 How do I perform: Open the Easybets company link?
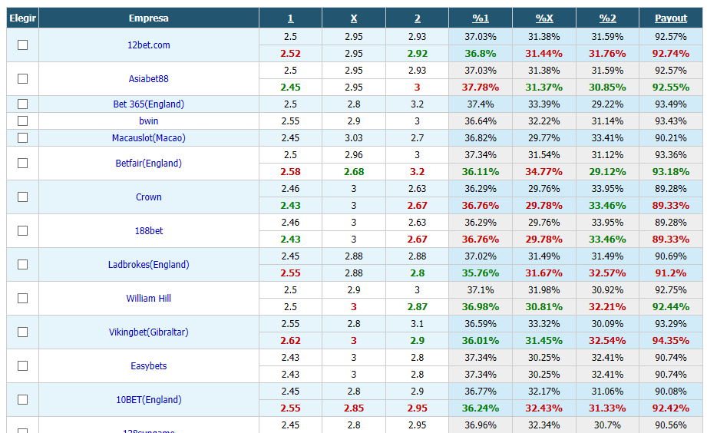click(149, 365)
